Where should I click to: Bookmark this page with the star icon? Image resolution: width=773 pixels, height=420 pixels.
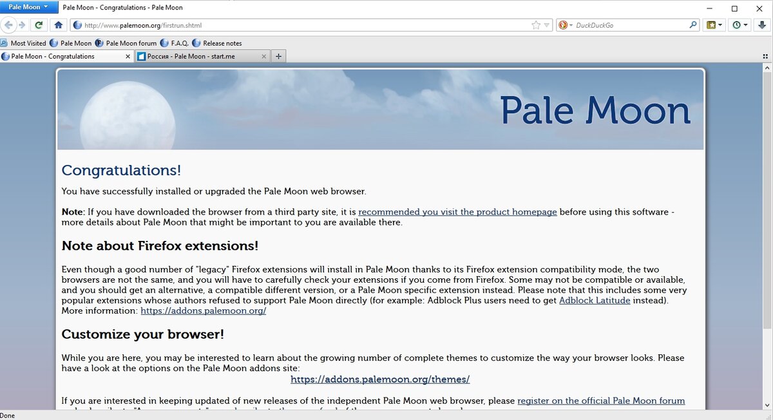coord(536,25)
